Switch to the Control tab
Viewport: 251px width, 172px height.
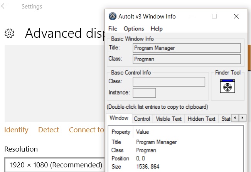coord(142,119)
